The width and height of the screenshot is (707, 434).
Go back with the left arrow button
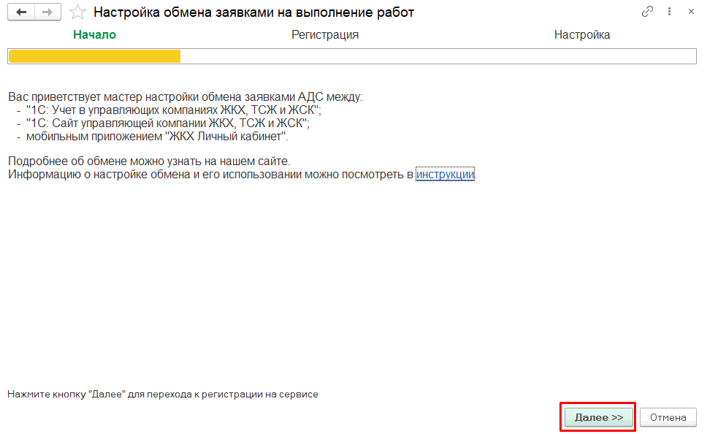[21, 12]
